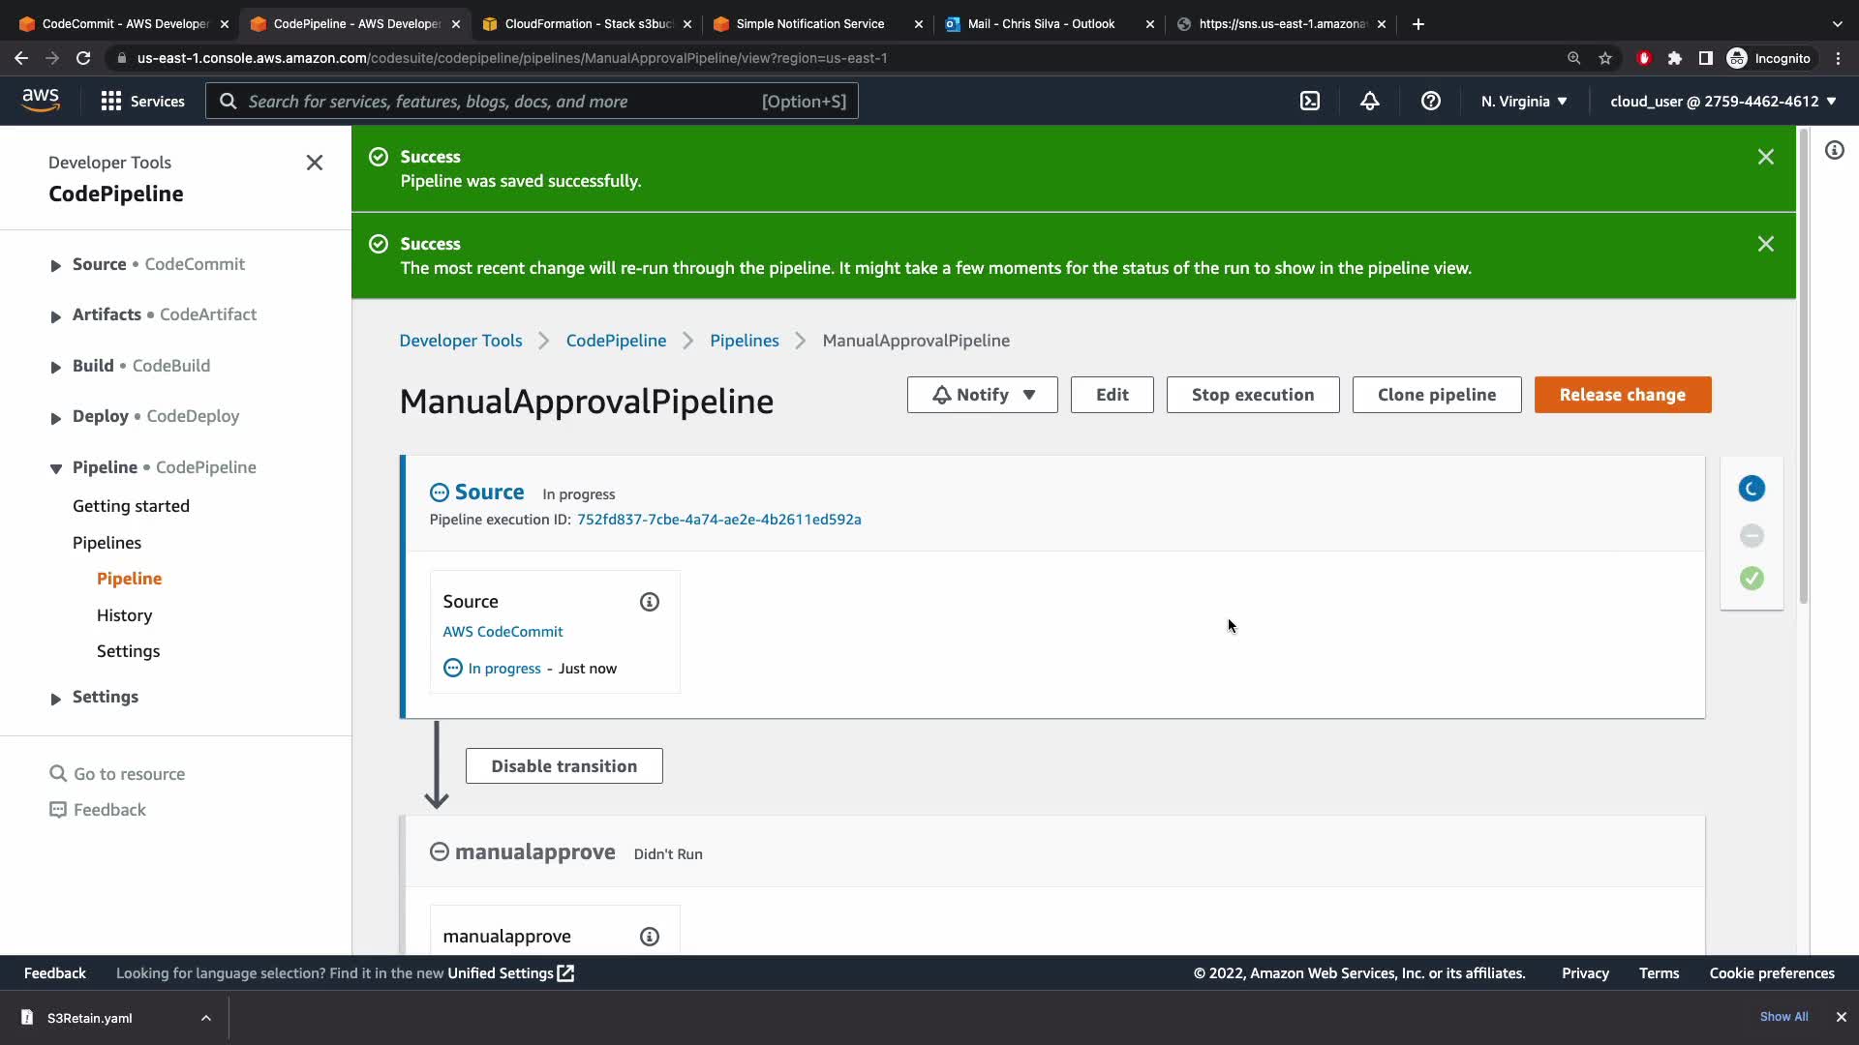Open the Source action info icon
The image size is (1859, 1045).
pos(650,602)
